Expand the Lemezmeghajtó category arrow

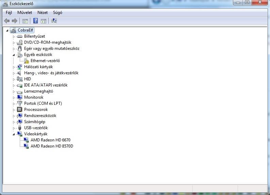click(x=14, y=92)
